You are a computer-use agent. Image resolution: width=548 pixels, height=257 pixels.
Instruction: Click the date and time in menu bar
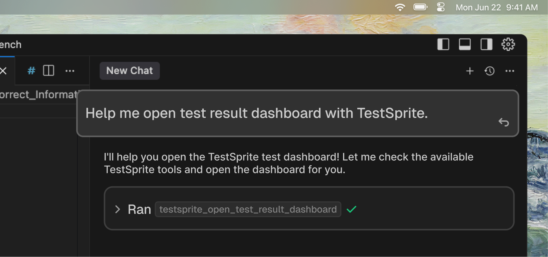496,7
